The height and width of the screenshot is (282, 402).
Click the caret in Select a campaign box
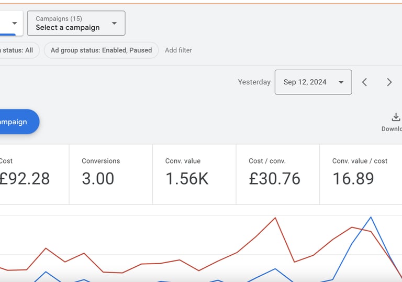pyautogui.click(x=114, y=23)
